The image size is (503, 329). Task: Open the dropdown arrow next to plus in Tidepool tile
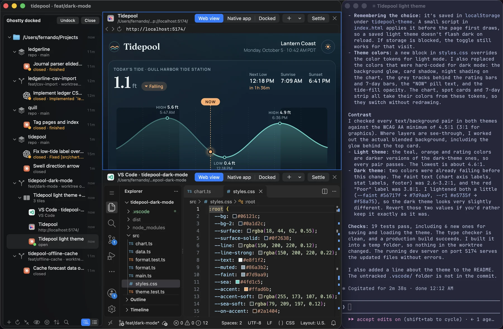point(300,18)
